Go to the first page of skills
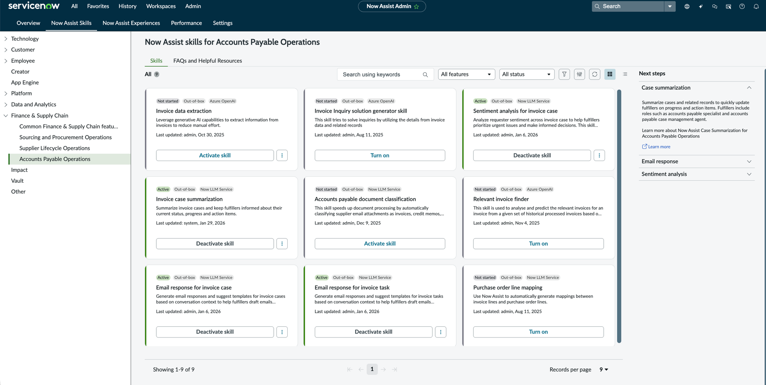Viewport: 766px width, 385px height. (349, 370)
